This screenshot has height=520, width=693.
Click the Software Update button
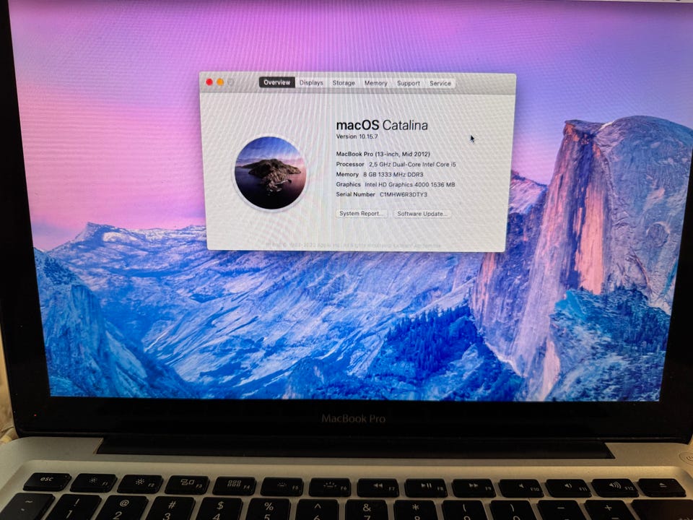[422, 214]
